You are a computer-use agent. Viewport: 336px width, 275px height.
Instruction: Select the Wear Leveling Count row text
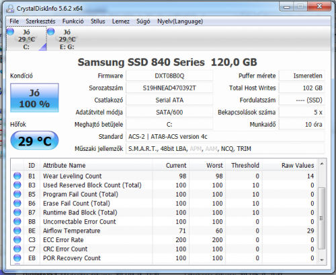click(72, 176)
